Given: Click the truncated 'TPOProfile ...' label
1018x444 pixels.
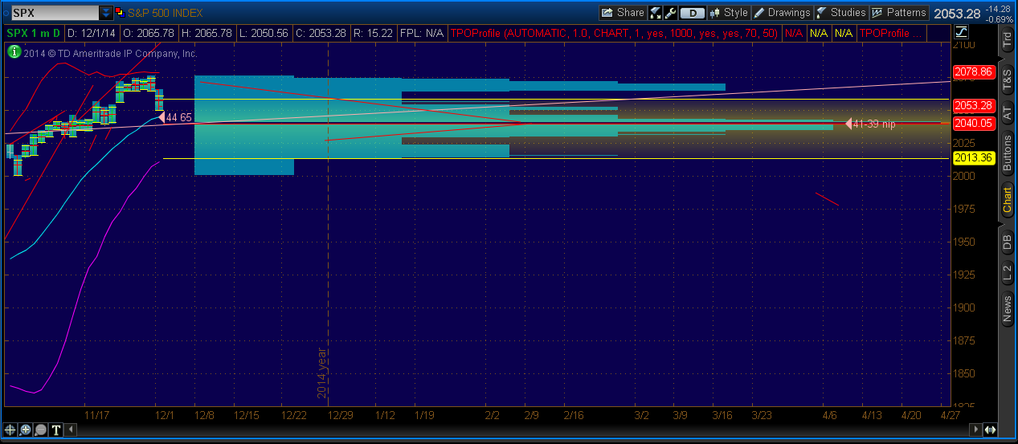Looking at the screenshot, I should (x=892, y=33).
